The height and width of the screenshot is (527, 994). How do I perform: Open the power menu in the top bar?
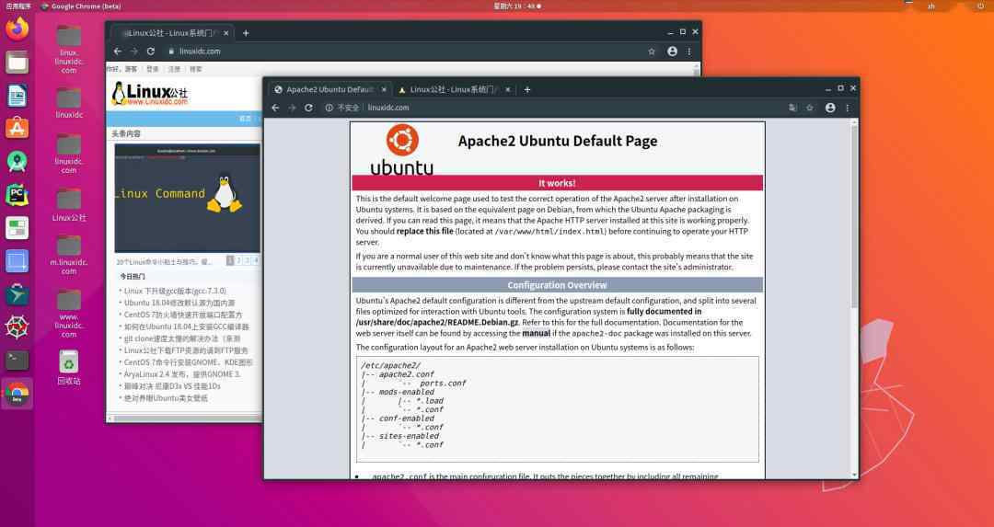click(x=981, y=6)
